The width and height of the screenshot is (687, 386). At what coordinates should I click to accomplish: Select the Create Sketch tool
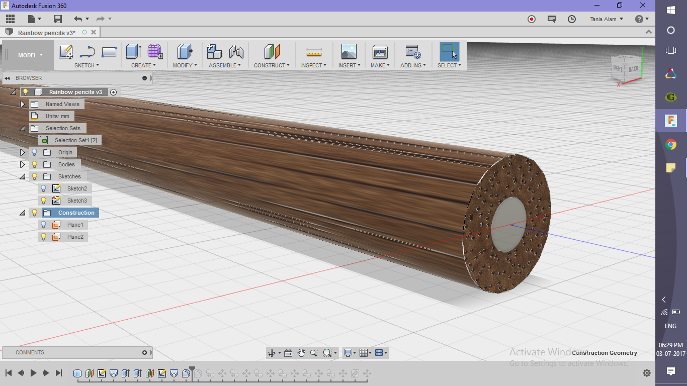[66, 52]
